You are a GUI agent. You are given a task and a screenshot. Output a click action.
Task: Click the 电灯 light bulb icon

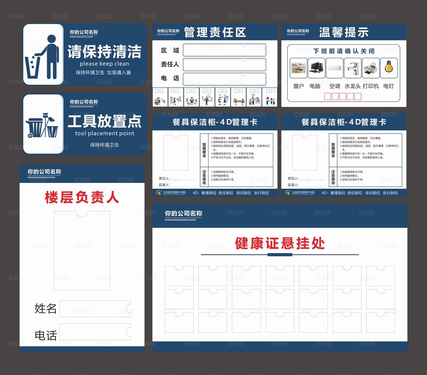coord(388,67)
